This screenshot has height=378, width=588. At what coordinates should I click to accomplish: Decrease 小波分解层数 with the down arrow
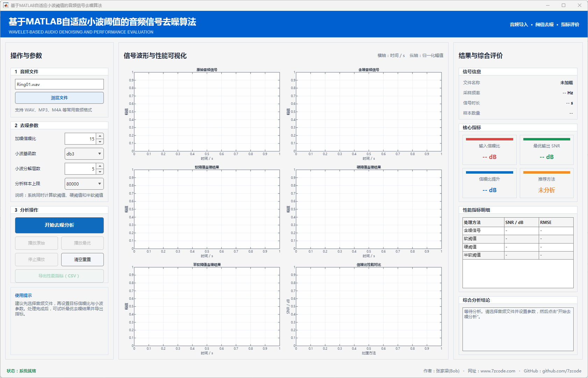[100, 172]
